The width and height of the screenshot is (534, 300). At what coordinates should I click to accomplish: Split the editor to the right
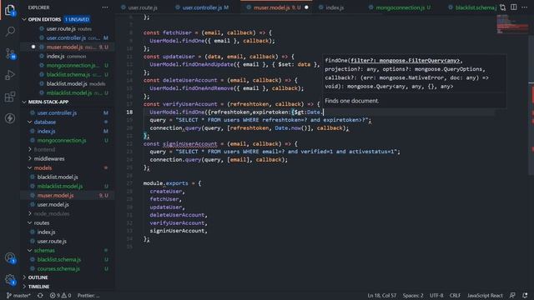click(x=514, y=7)
